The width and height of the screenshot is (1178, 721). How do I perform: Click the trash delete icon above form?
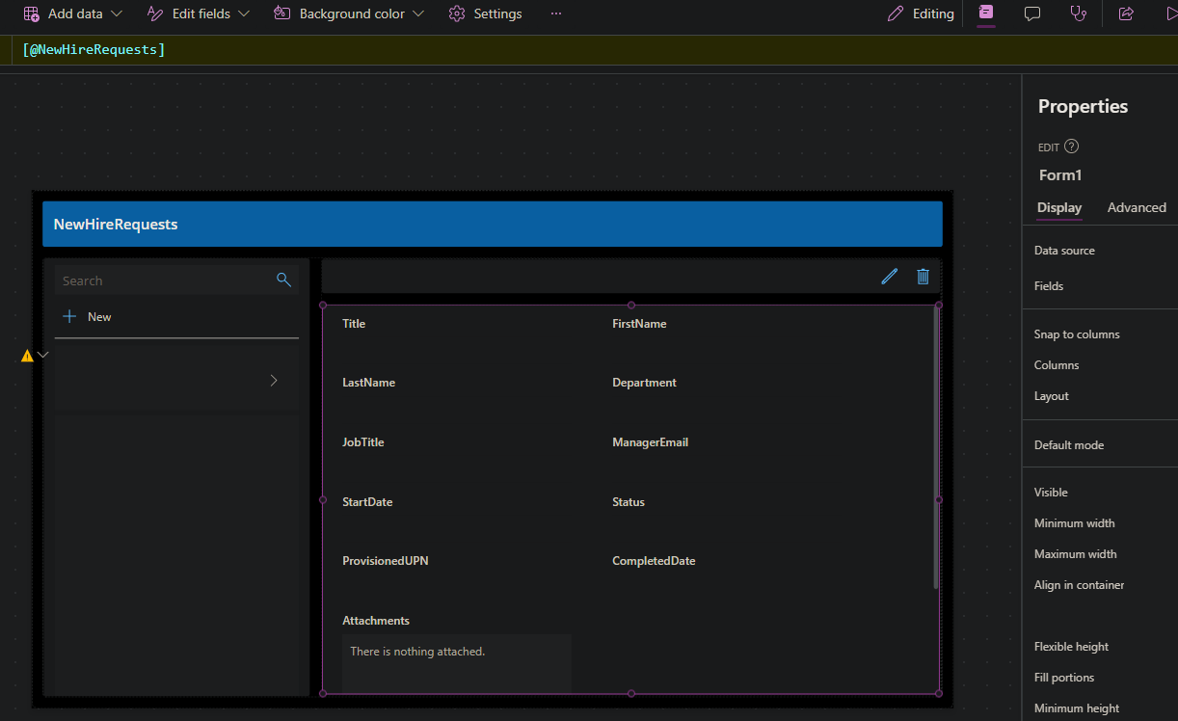click(923, 277)
